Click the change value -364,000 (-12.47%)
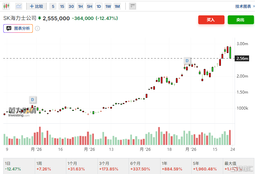Image resolution: width=255 pixels, height=174 pixels. [x=95, y=18]
